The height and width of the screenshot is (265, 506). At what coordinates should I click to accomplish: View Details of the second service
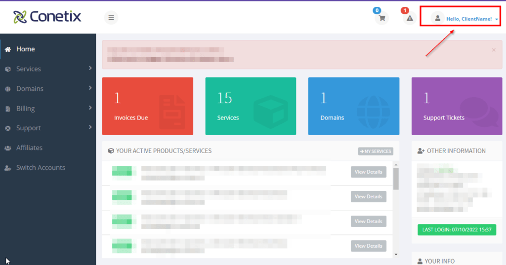(369, 197)
